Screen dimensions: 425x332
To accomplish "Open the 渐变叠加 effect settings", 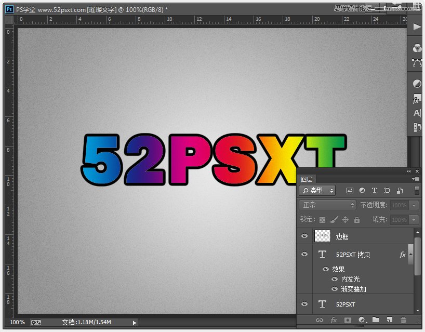I will (353, 289).
